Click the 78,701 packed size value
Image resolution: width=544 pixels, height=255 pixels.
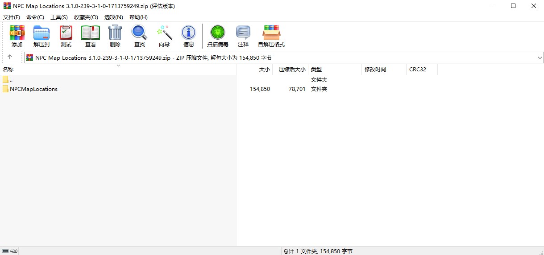click(x=297, y=89)
